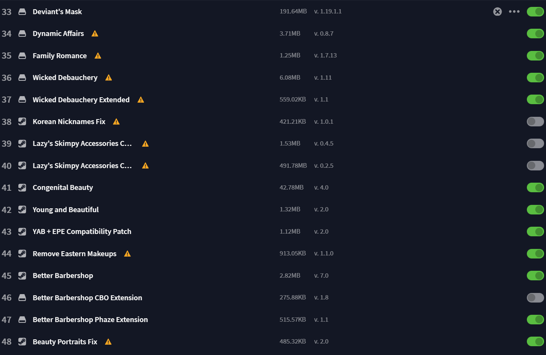
Task: Click the warning icon next to Korean Nicknames Fix
Action: [x=116, y=122]
